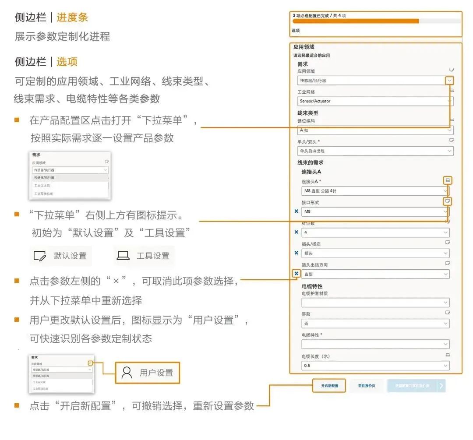Click the 线束的需求 section heading
473x440 pixels.
(311, 163)
